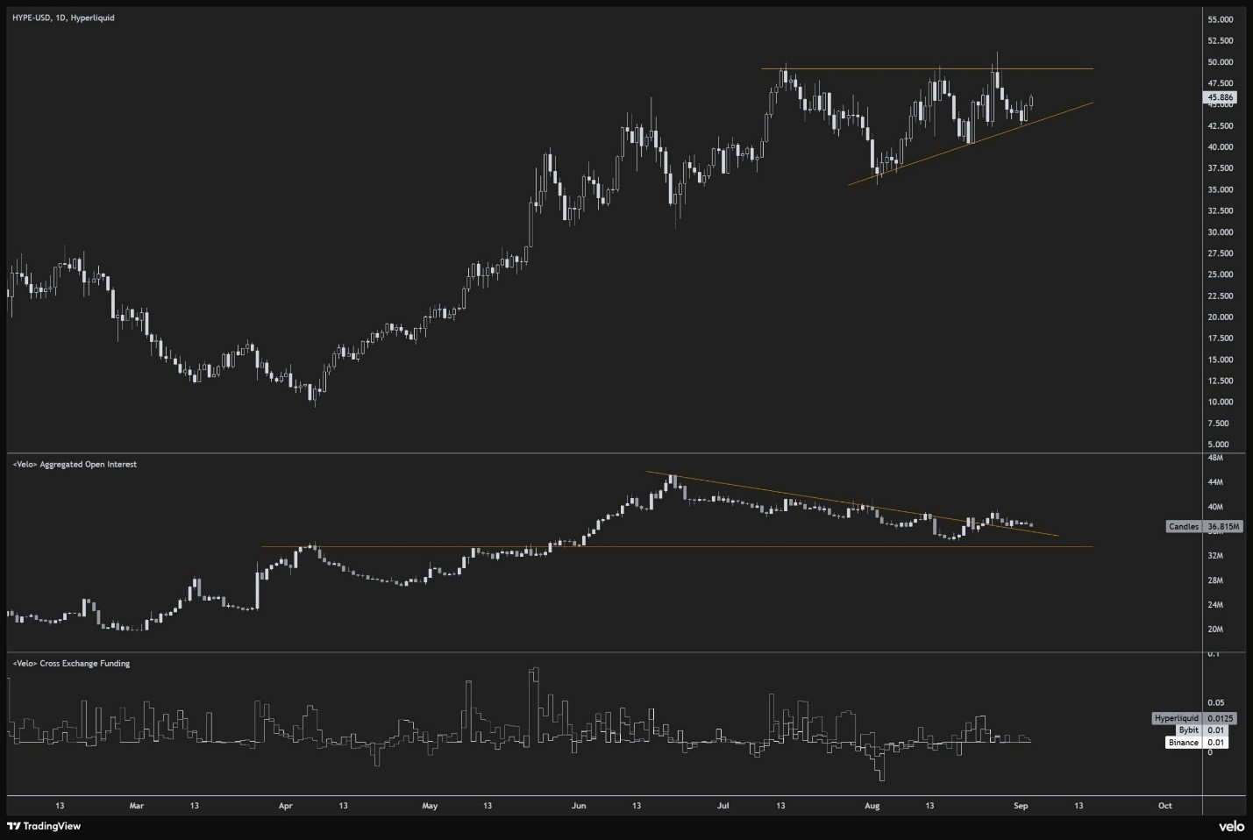1253x840 pixels.
Task: Click the current price tag 45.886
Action: (1220, 97)
